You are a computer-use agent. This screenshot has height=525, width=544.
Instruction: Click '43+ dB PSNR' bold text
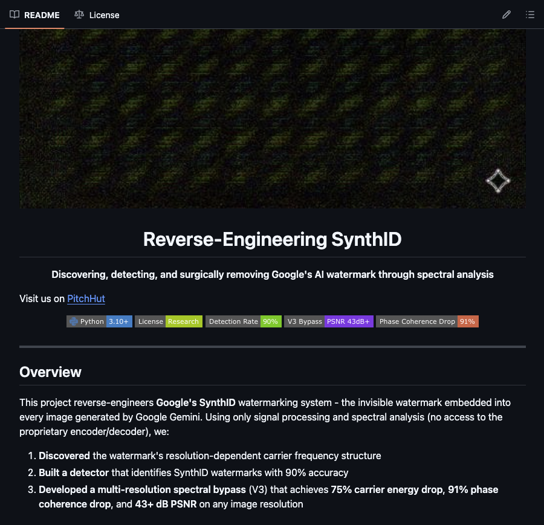[x=166, y=504]
